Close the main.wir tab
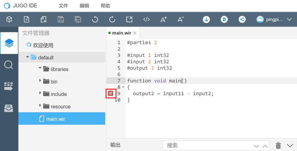 [x=135, y=33]
